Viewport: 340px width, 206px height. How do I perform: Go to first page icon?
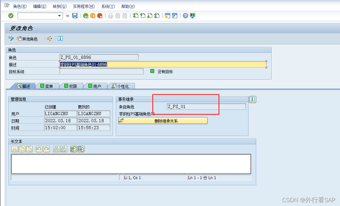(136, 16)
